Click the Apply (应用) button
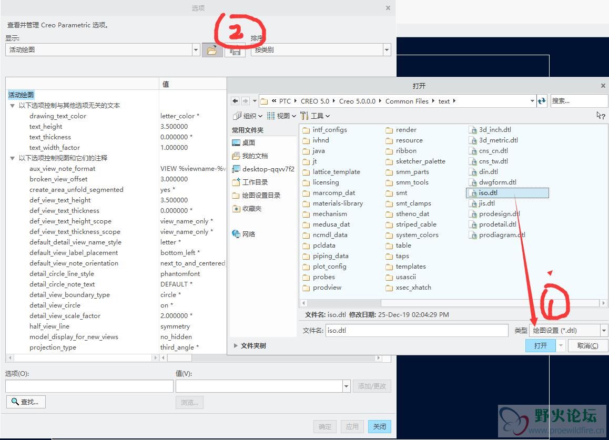This screenshot has width=609, height=440. pos(352,426)
